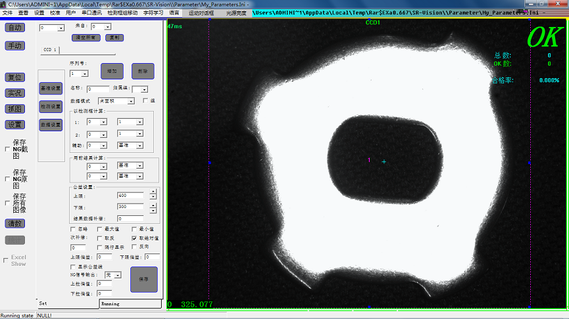Open the 串口通讯 menu
The width and height of the screenshot is (569, 319).
pyautogui.click(x=91, y=12)
